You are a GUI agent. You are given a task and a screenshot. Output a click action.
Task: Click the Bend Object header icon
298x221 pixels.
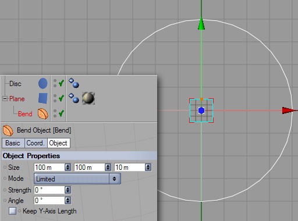(8, 130)
